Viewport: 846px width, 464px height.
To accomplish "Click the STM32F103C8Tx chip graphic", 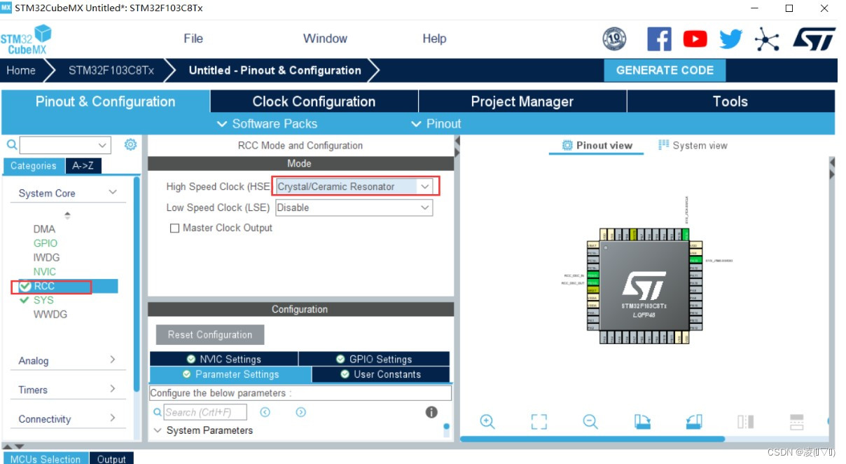I will click(644, 287).
